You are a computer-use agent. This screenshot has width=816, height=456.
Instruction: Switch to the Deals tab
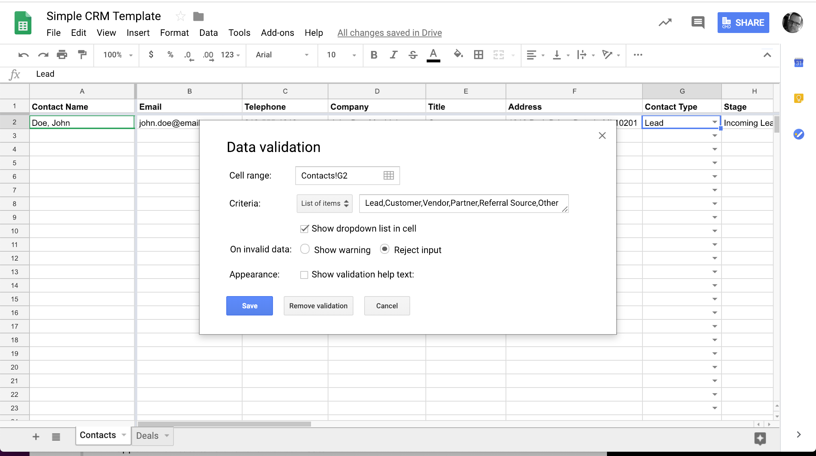click(147, 436)
